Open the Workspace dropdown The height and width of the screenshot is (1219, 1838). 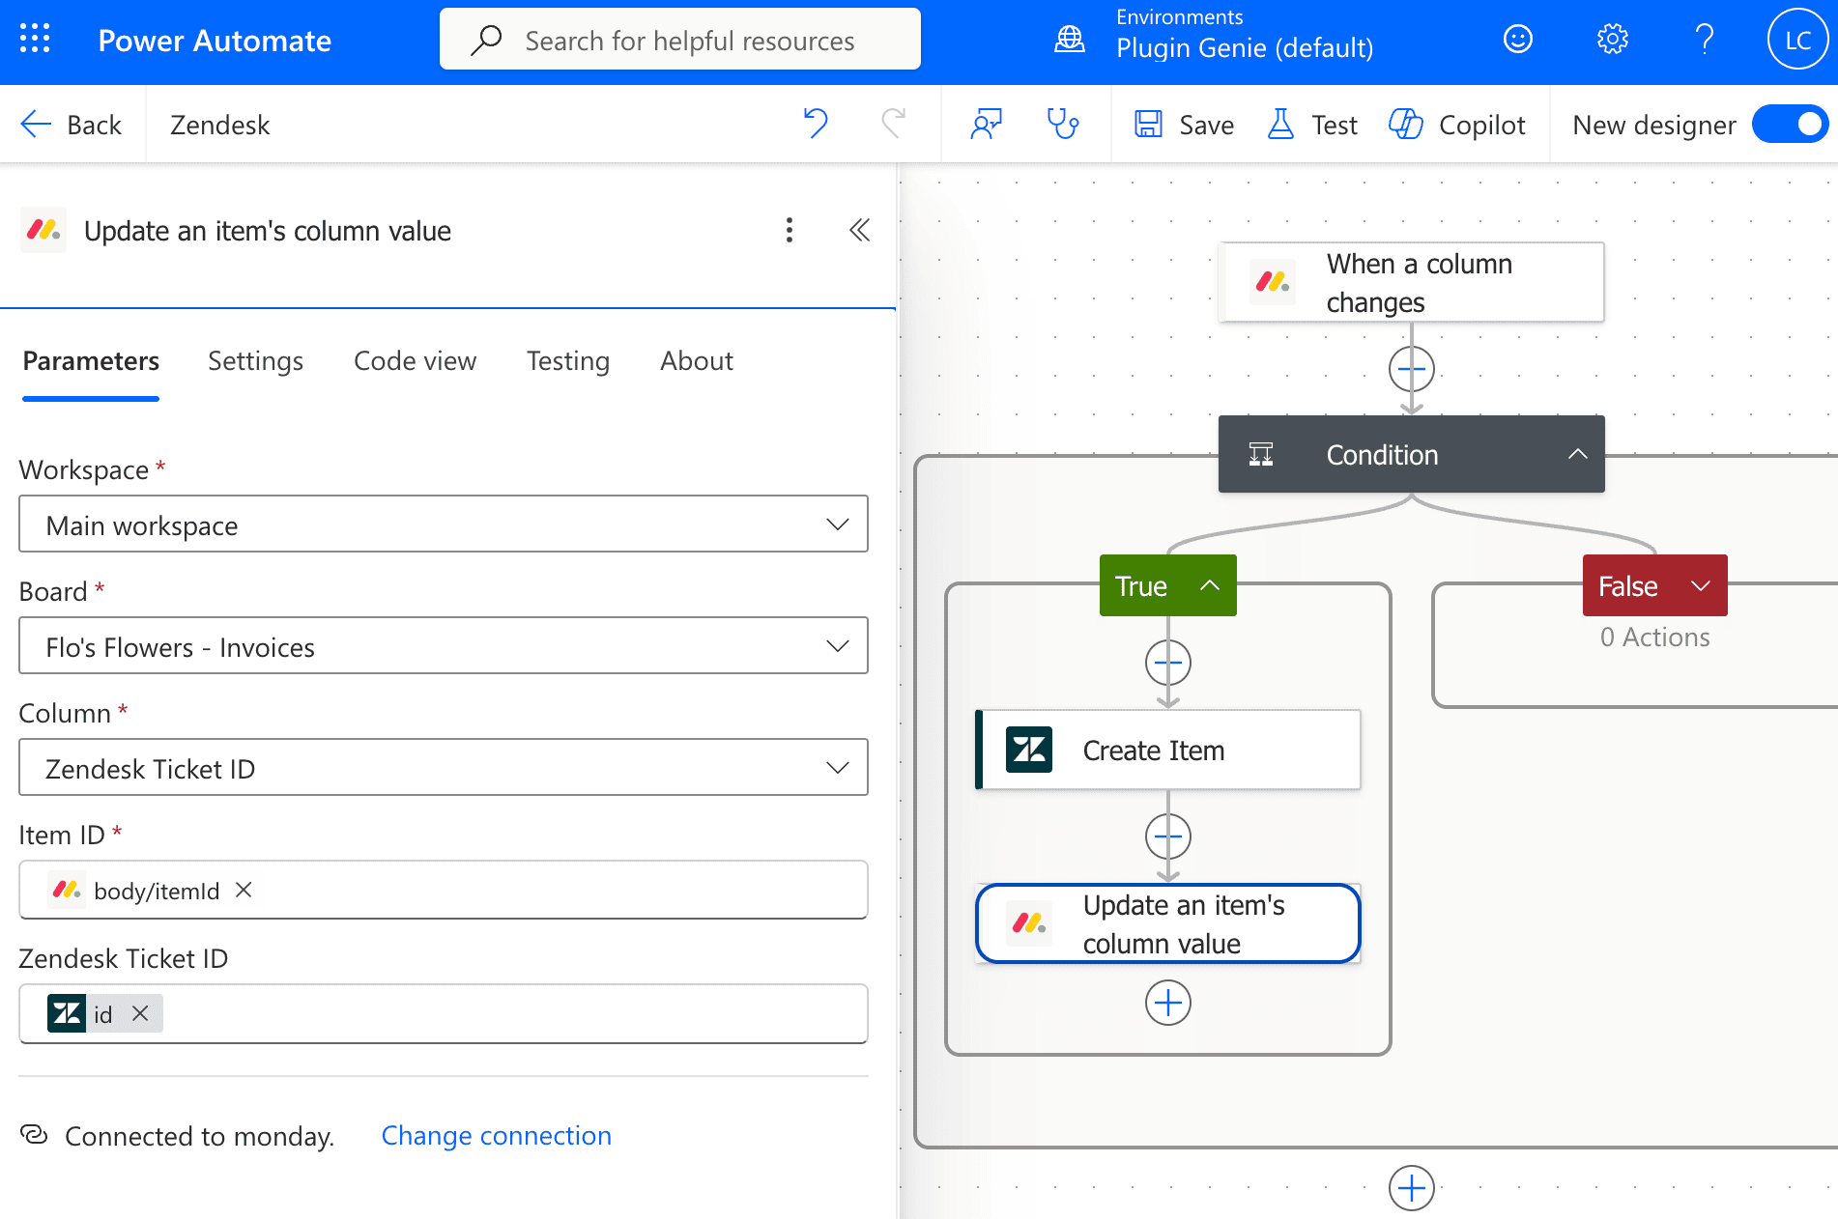[444, 524]
